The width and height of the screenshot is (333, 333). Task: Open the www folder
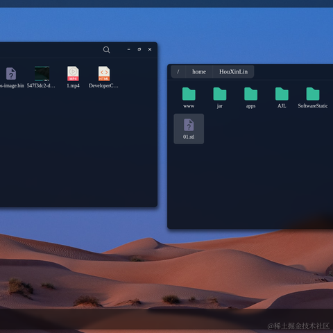click(x=189, y=94)
